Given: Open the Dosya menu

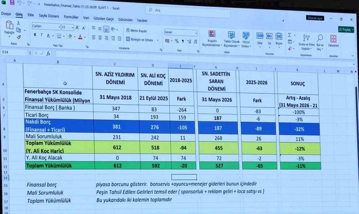Looking at the screenshot, I should pos(6,13).
